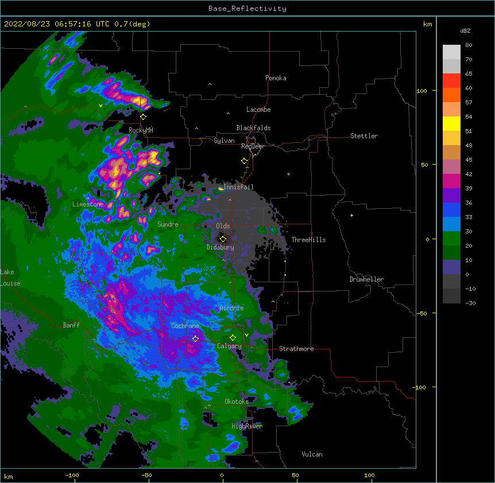Click the -100 tick label on right axis
The width and height of the screenshot is (495, 483).
(420, 387)
